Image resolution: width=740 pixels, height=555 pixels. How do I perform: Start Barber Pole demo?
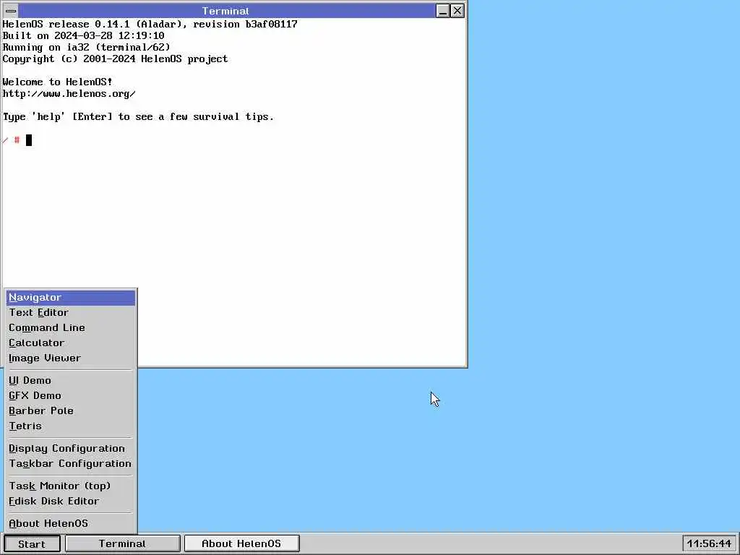(x=71, y=410)
